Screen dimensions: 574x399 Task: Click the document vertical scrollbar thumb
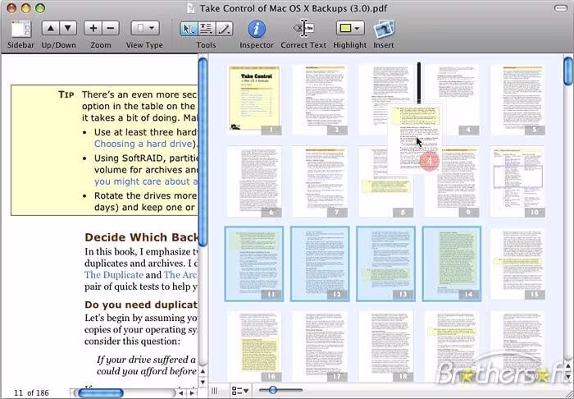(203, 152)
